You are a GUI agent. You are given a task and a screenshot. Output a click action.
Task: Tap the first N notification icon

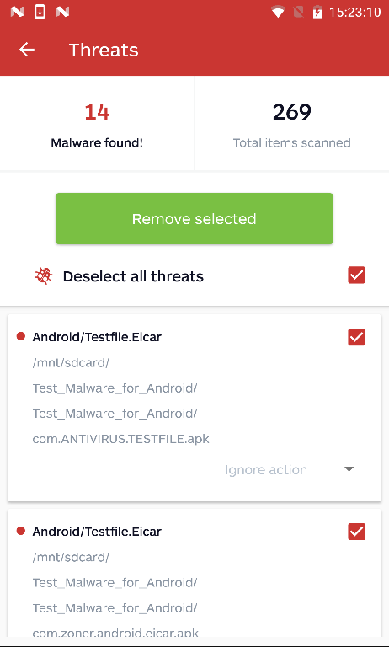pyautogui.click(x=17, y=12)
